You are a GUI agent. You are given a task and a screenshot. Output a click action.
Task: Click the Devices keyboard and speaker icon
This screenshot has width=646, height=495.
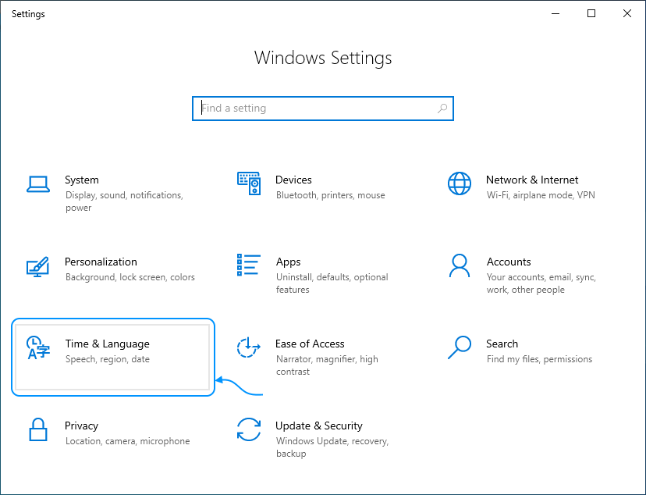click(x=249, y=183)
